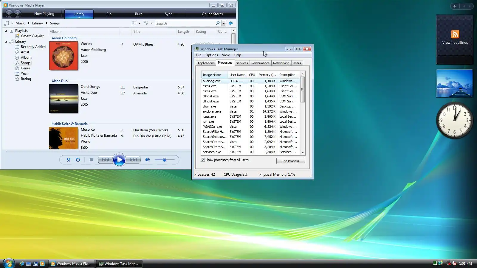Open the Layout Options dropdown arrow
This screenshot has width=477, height=268.
pos(139,23)
